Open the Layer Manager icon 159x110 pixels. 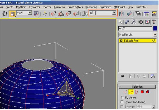[x=138, y=14]
